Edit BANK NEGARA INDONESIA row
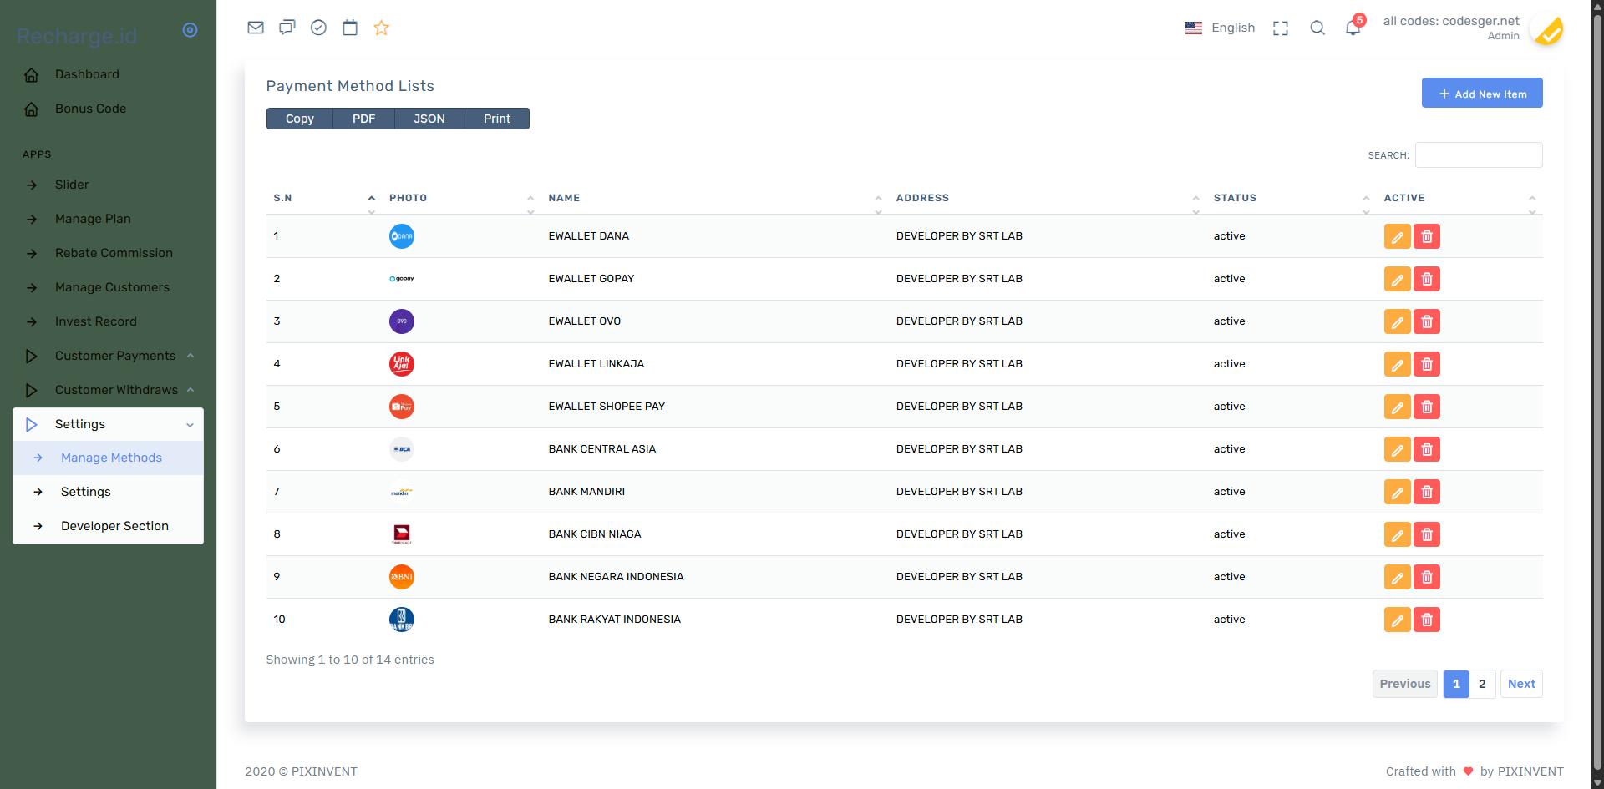This screenshot has width=1604, height=789. click(x=1397, y=577)
